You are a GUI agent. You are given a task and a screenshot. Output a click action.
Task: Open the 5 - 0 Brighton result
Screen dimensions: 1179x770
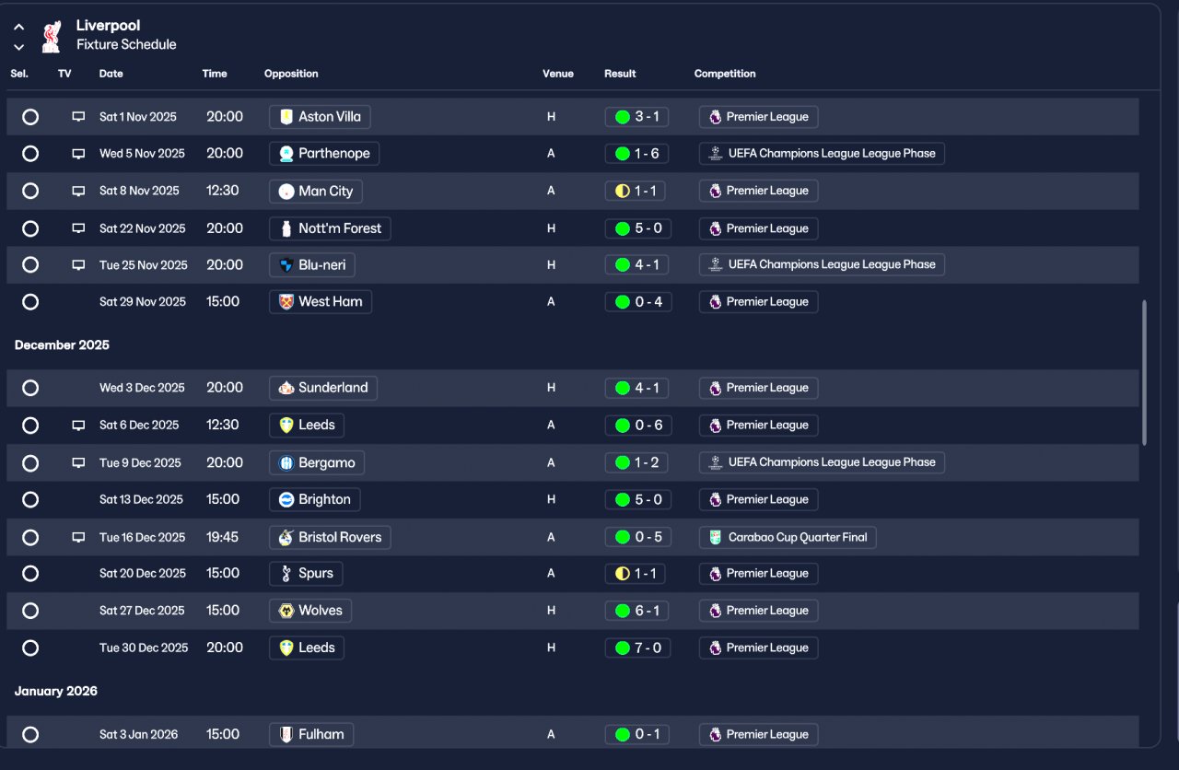pyautogui.click(x=637, y=499)
